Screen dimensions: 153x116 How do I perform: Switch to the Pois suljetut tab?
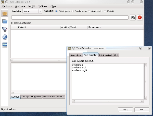tap(91, 55)
